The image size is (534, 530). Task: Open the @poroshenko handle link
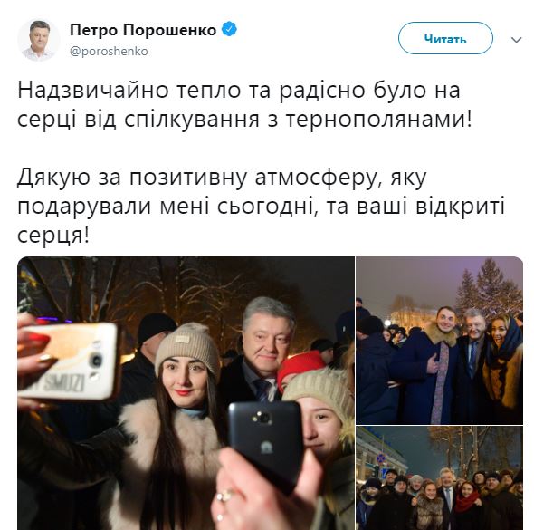coord(109,51)
